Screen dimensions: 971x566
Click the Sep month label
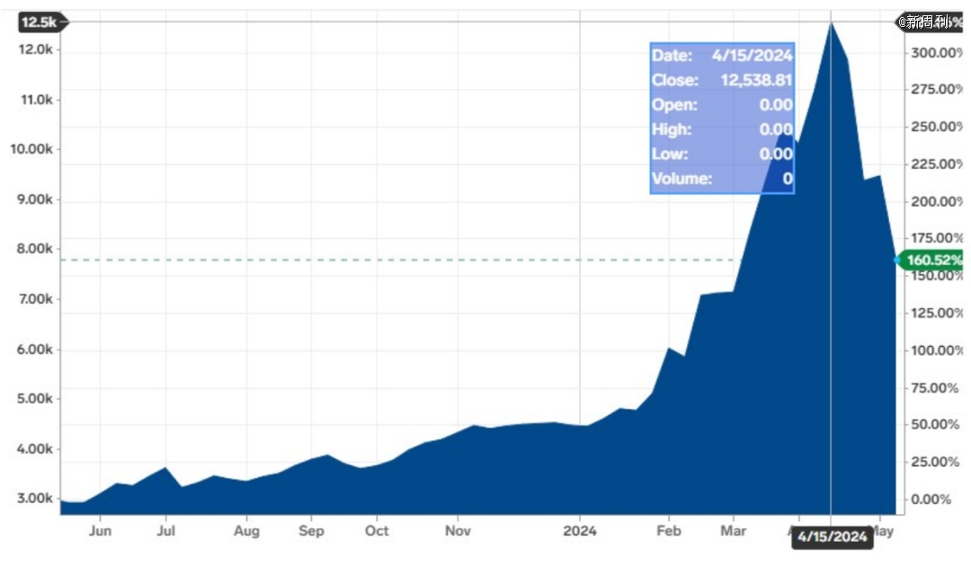(x=311, y=531)
